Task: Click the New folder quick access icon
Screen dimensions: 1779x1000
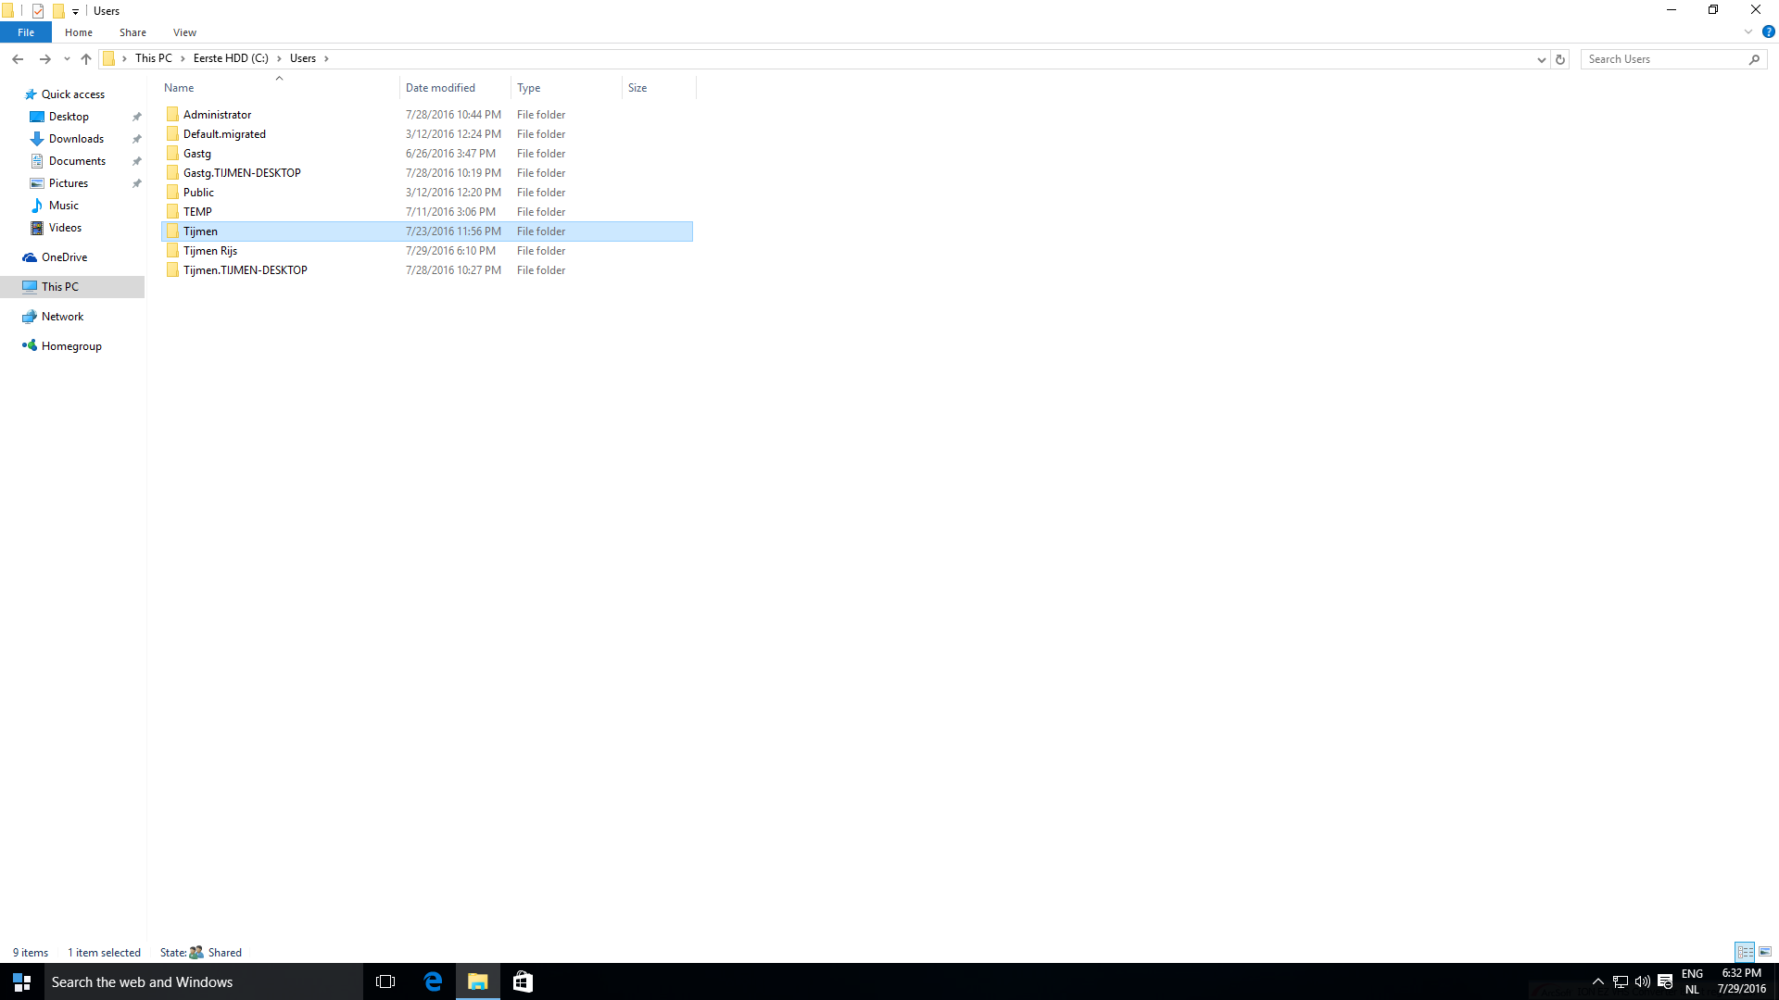Action: click(58, 11)
